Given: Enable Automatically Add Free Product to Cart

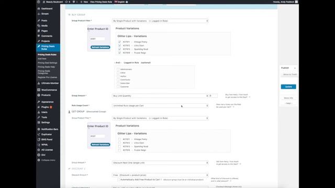Looking at the screenshot, I should [x=119, y=180].
